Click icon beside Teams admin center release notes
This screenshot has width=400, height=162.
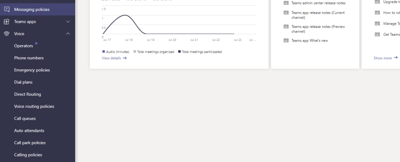pyautogui.click(x=286, y=3)
